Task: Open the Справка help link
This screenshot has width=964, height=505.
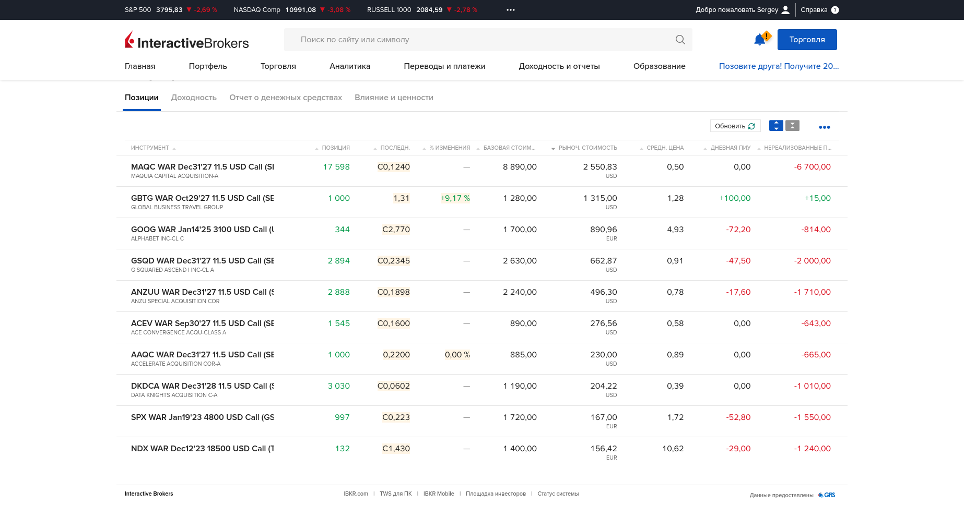Action: pos(814,10)
